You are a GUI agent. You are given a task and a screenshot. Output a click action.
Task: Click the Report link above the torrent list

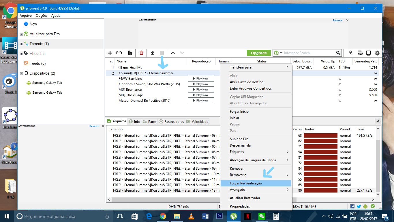(x=337, y=20)
